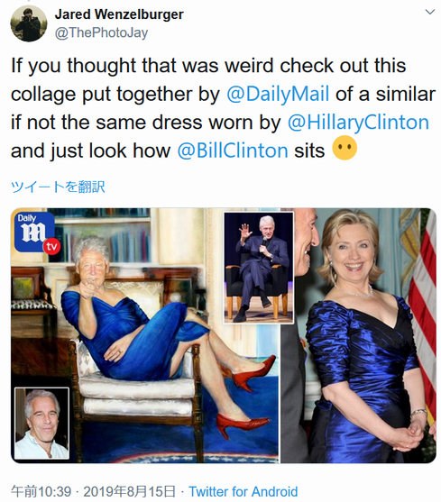The width and height of the screenshot is (441, 502).
Task: Open the painting of figure in armchair
Action: coord(145,335)
